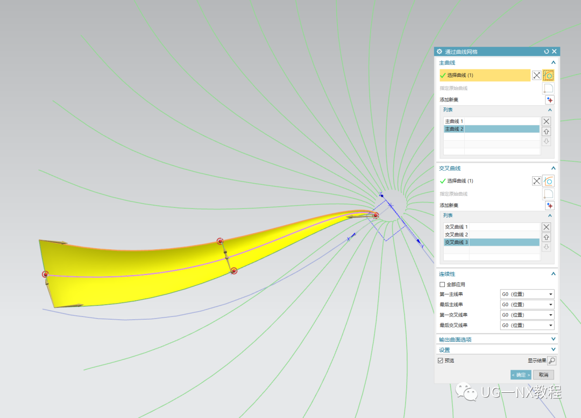Click 添加新集 icon in the 主曲线 section
The image size is (581, 418).
click(x=549, y=100)
